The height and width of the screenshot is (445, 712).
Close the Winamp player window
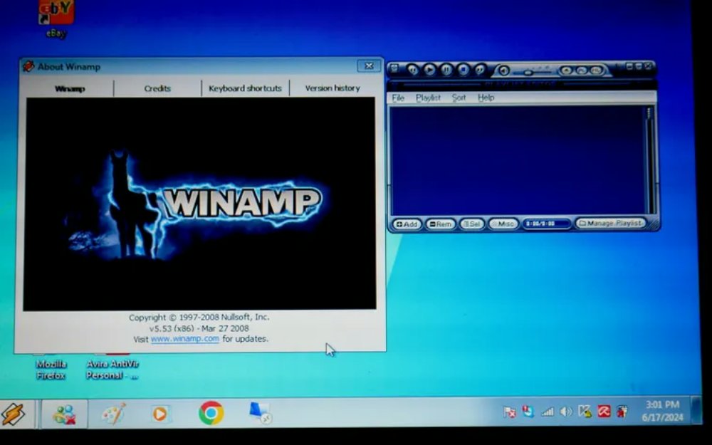pyautogui.click(x=648, y=66)
